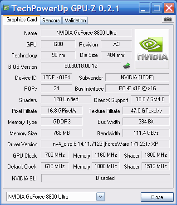Minimize the GPU-Z window
Viewport: 177px width, 205px height.
coord(144,8)
